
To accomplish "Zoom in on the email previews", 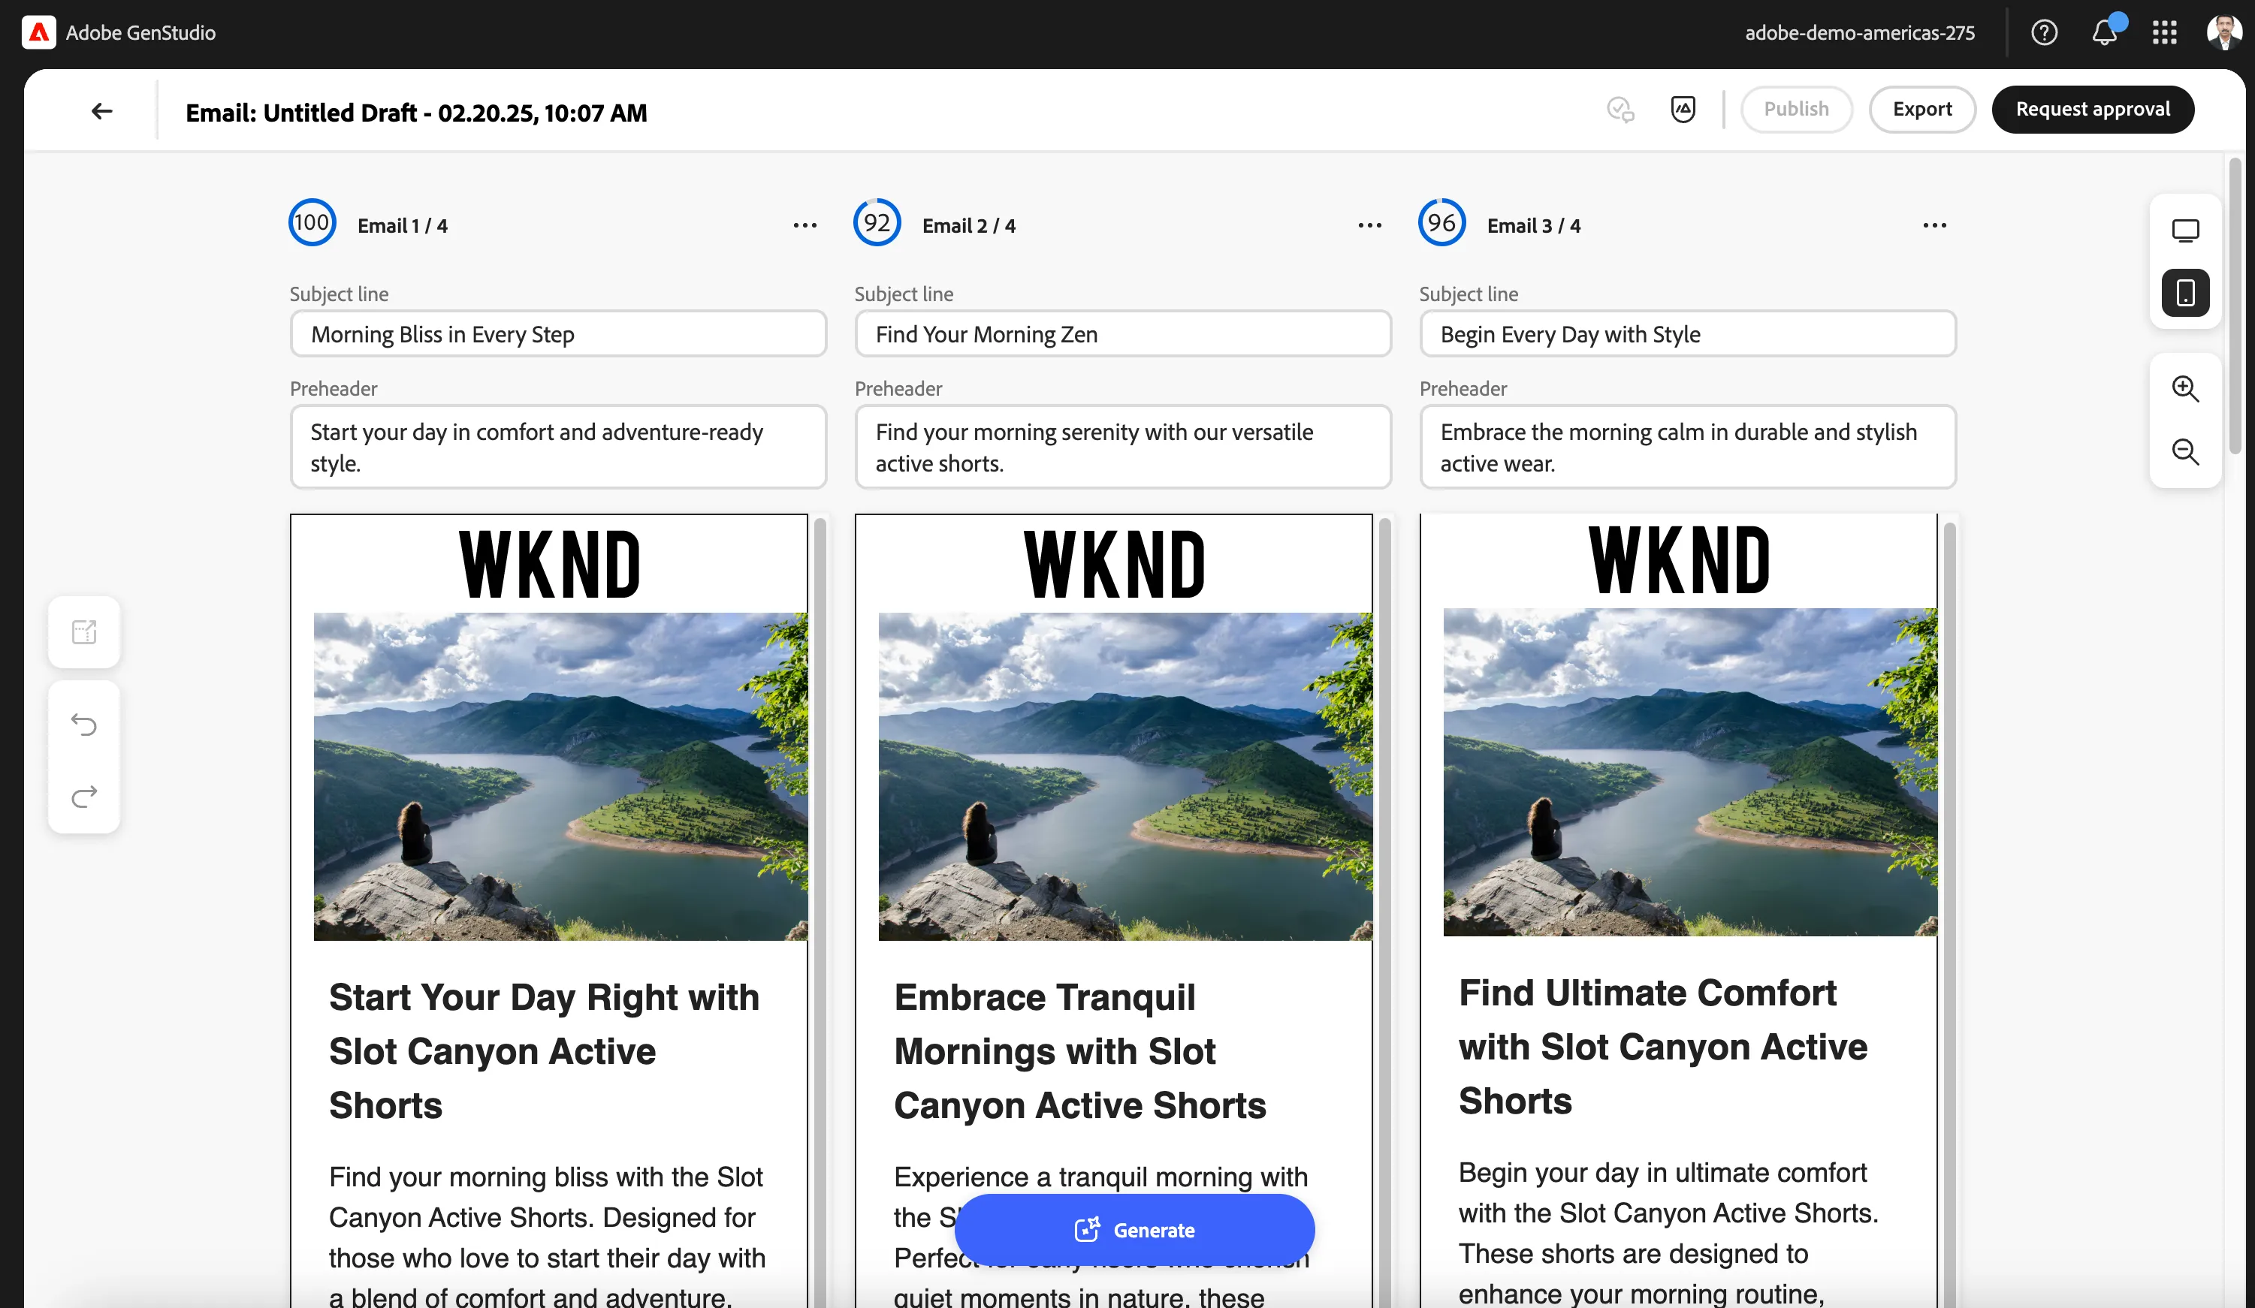I will coord(2185,389).
